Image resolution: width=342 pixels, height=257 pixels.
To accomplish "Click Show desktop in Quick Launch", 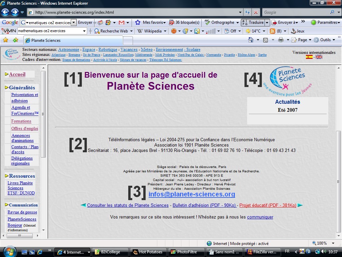I will tap(24, 252).
